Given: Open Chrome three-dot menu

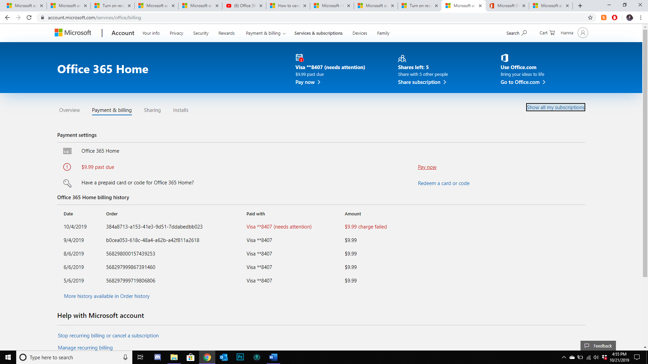Looking at the screenshot, I should pyautogui.click(x=641, y=18).
